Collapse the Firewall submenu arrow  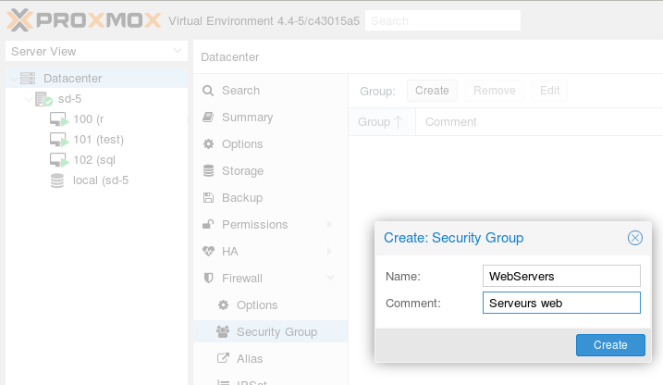(x=331, y=278)
